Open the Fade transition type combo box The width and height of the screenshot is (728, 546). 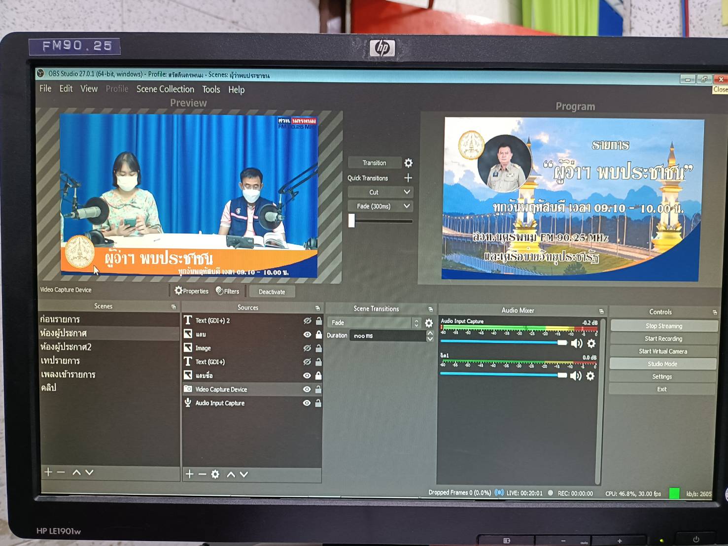click(374, 323)
